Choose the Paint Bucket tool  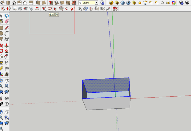click(x=1, y=21)
